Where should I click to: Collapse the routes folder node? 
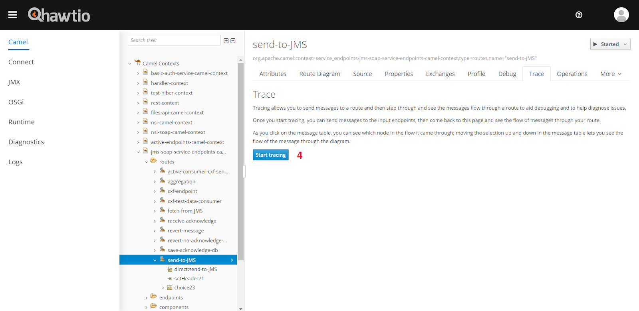click(147, 162)
